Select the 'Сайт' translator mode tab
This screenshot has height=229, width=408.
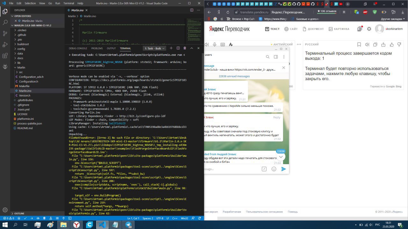coord(291,29)
